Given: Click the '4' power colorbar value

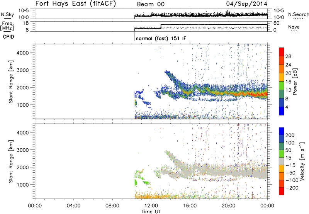Looking at the screenshot, I should [287, 107].
